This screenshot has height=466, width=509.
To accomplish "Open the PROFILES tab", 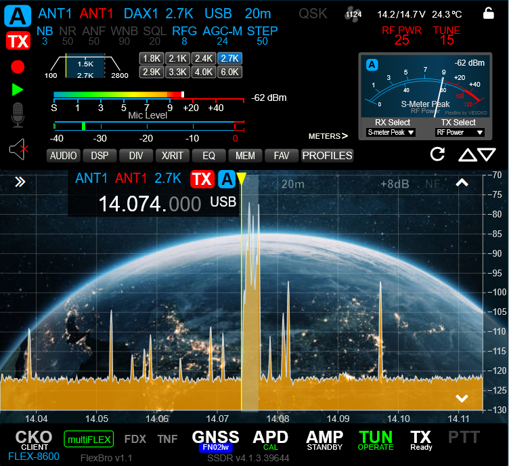I will pyautogui.click(x=327, y=156).
